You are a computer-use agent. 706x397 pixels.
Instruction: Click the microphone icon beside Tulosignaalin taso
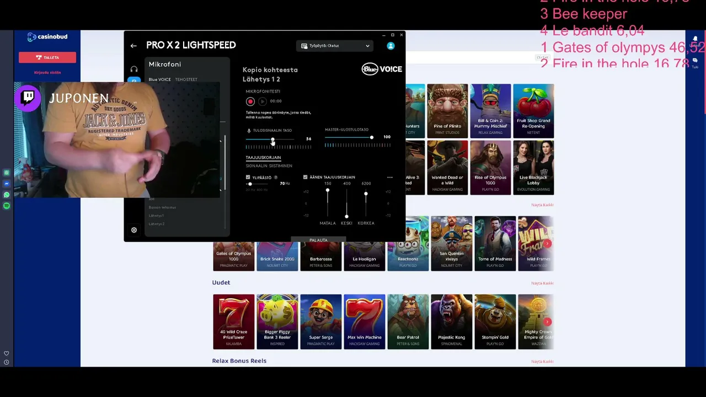pyautogui.click(x=249, y=131)
